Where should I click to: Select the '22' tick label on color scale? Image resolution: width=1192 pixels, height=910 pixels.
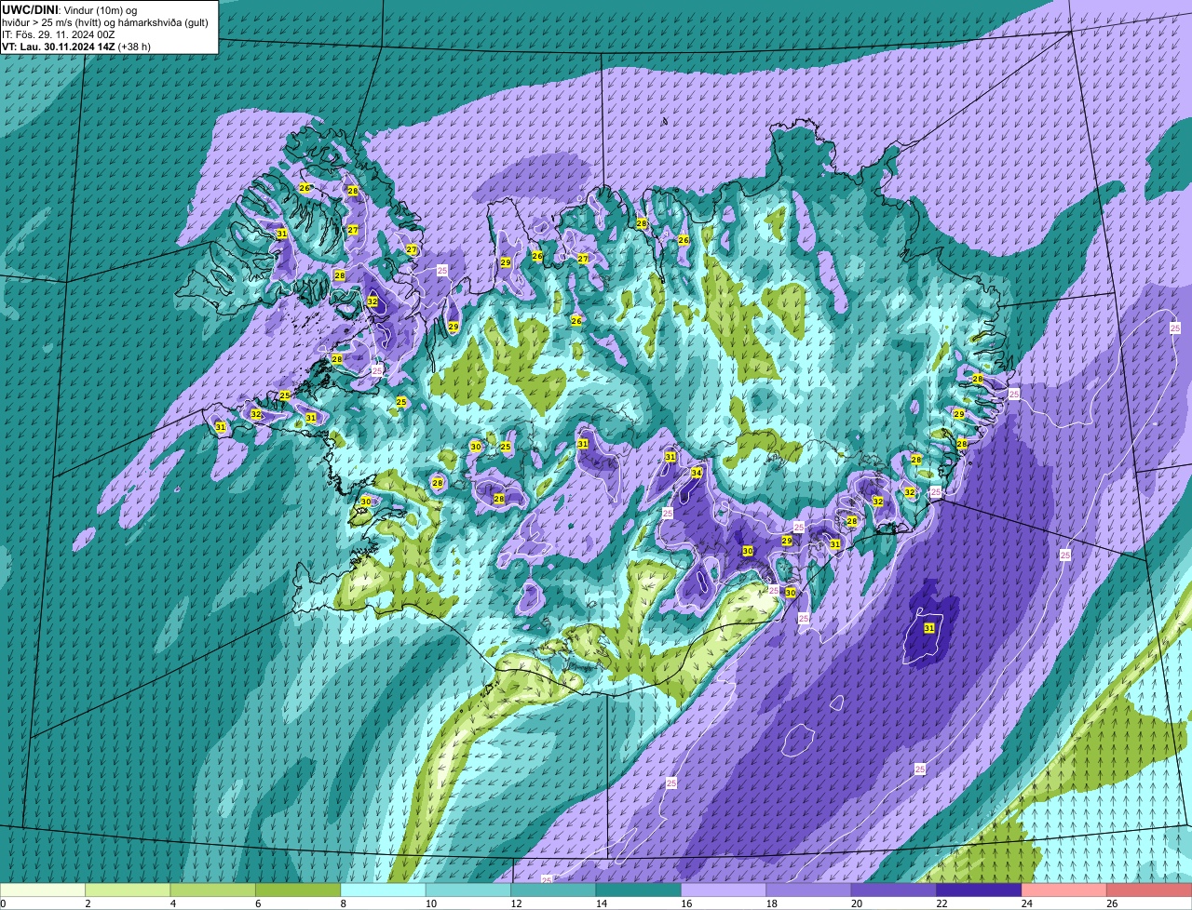(941, 903)
